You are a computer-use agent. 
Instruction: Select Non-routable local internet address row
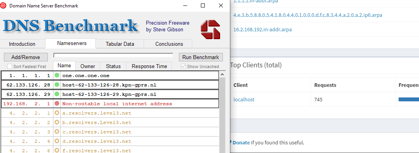pos(110,103)
